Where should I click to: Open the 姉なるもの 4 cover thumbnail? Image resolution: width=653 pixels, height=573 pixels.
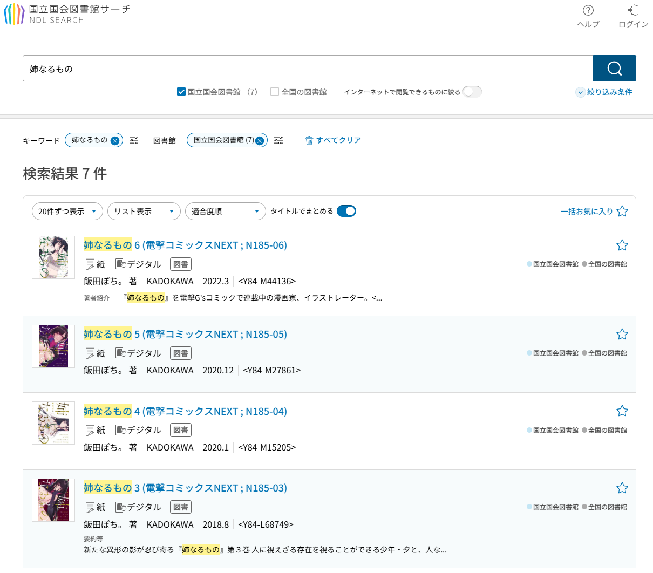(x=53, y=423)
